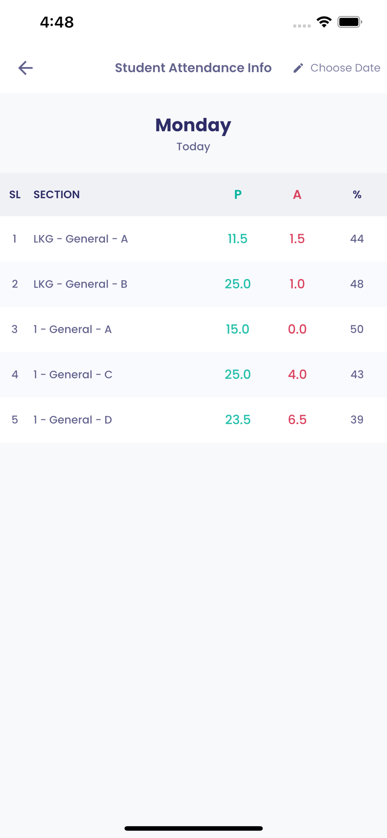Tap the SL column header

click(15, 194)
